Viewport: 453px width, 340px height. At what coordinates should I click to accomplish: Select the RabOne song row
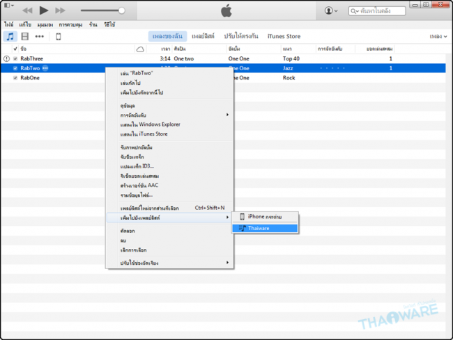[223, 78]
